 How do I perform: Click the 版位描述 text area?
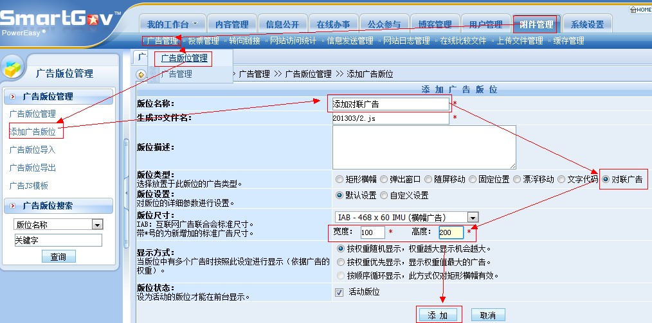424,148
